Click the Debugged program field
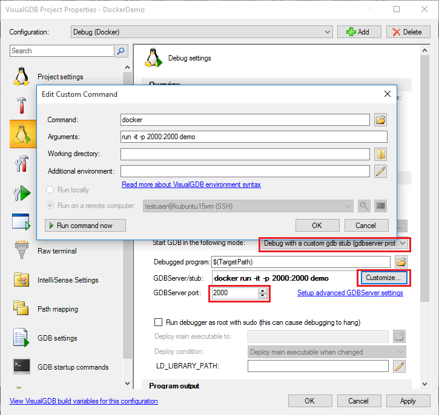 point(301,262)
